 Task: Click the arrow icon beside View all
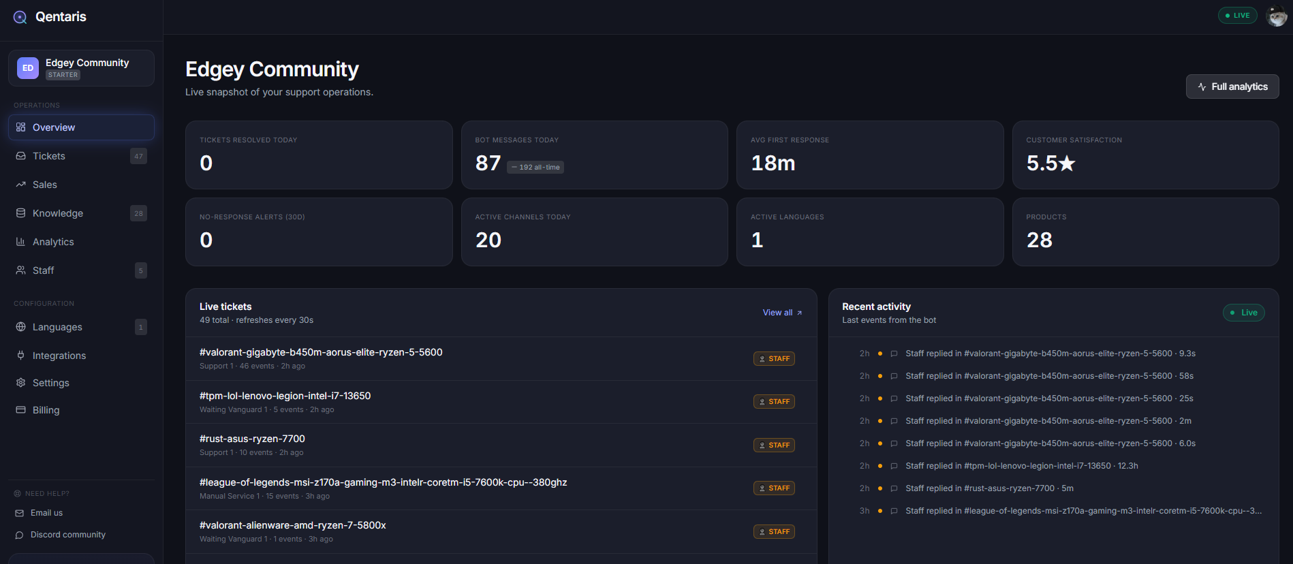799,313
